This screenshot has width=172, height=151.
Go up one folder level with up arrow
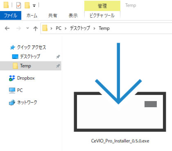point(36,28)
